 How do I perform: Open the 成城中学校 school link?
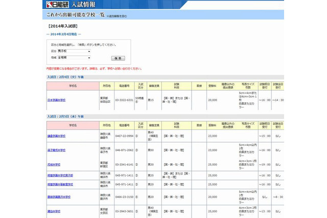click(54, 165)
